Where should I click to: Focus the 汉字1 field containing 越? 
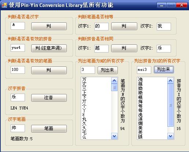101,48
